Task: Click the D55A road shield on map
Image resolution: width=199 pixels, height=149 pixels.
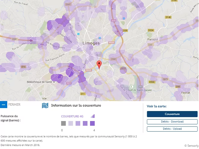Action: click(x=152, y=82)
